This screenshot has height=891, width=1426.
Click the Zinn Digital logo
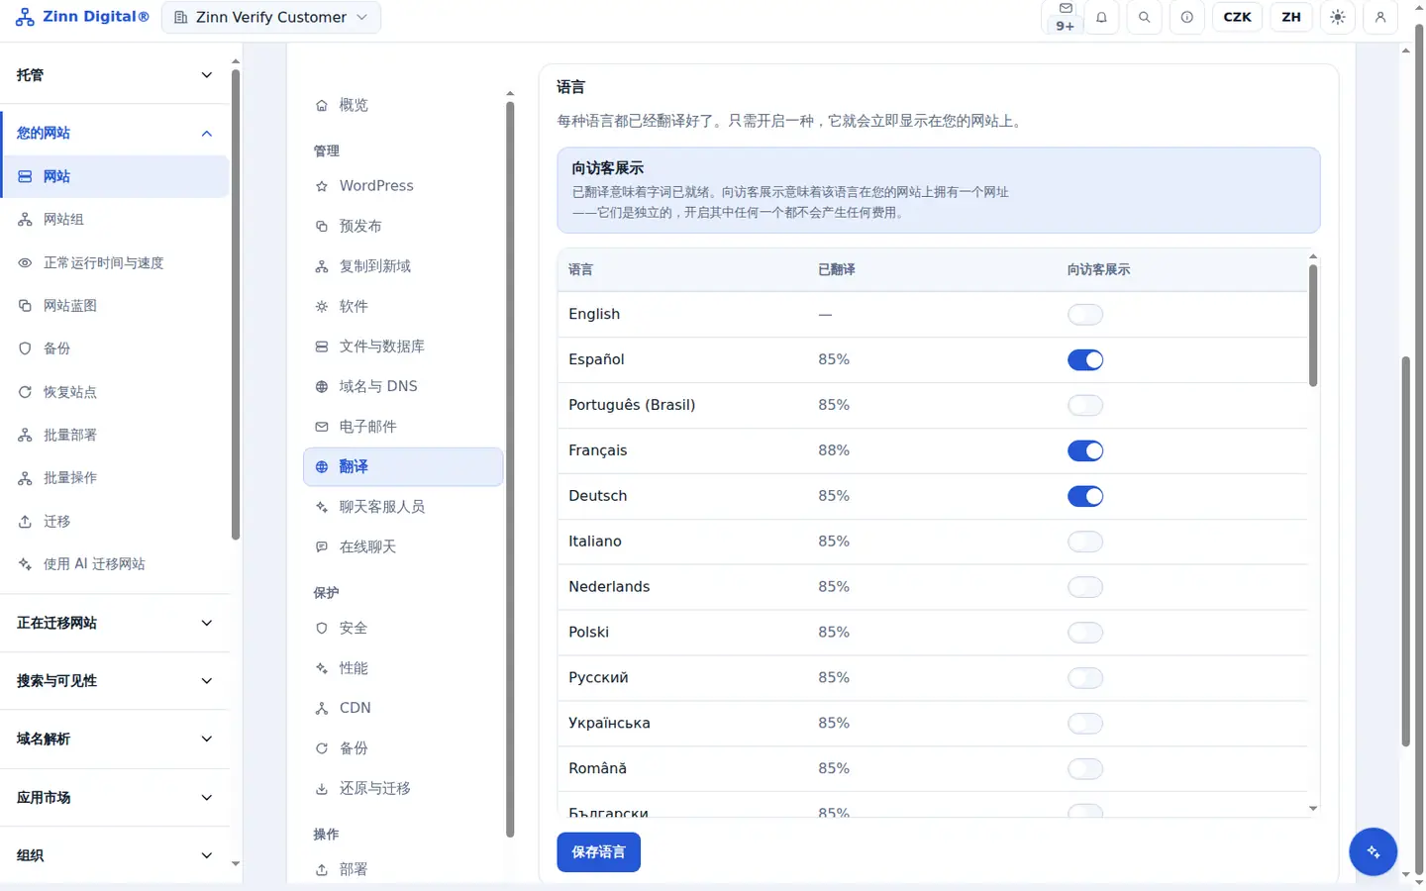(82, 17)
